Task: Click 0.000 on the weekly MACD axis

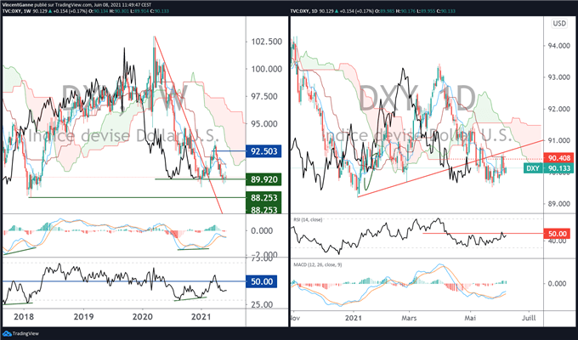Action: 261,231
